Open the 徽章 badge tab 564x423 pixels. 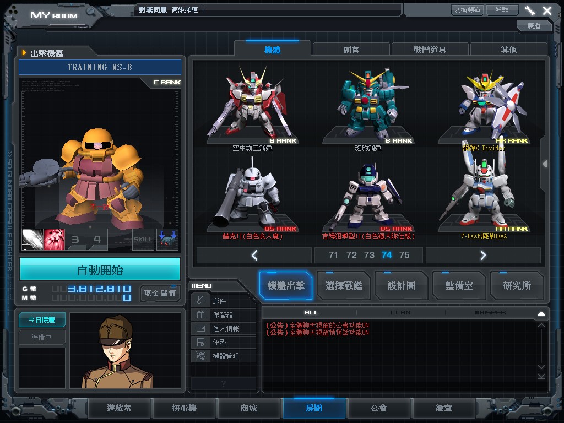[x=444, y=408]
